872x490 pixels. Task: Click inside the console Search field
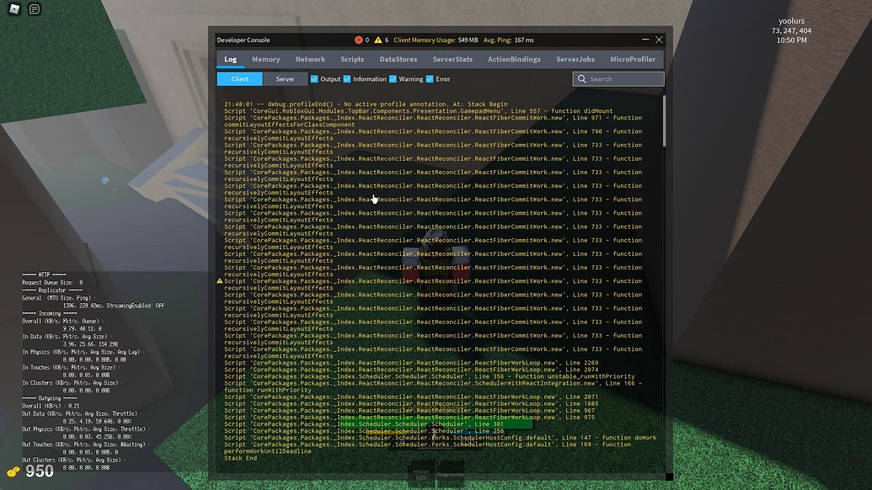623,78
